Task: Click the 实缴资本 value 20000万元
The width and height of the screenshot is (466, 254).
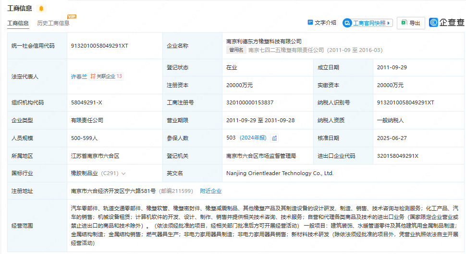Action: 390,85
